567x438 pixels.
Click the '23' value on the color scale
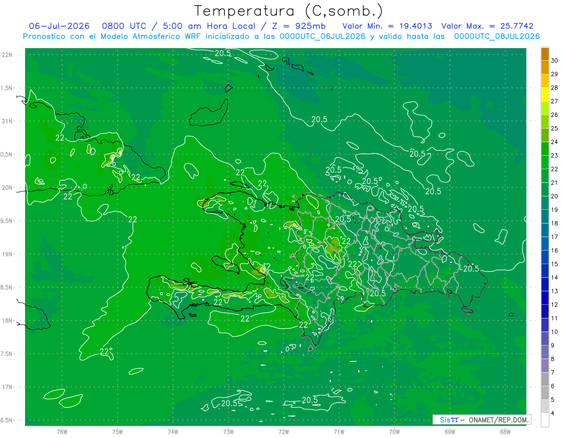click(554, 155)
